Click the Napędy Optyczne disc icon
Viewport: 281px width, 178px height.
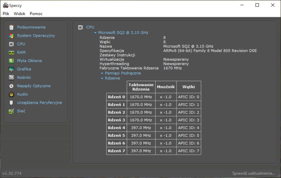pos(11,86)
